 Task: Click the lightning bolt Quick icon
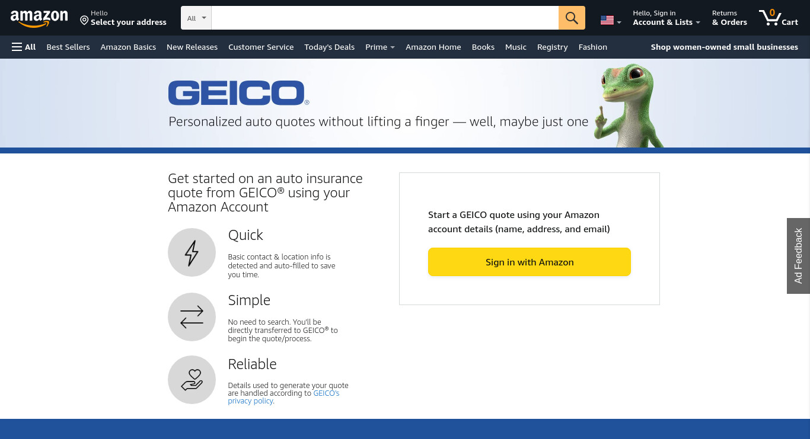tap(192, 252)
